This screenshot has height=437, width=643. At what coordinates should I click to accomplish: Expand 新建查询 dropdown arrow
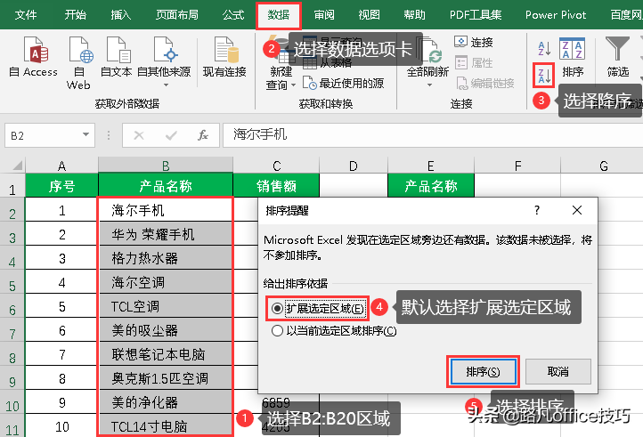point(293,85)
